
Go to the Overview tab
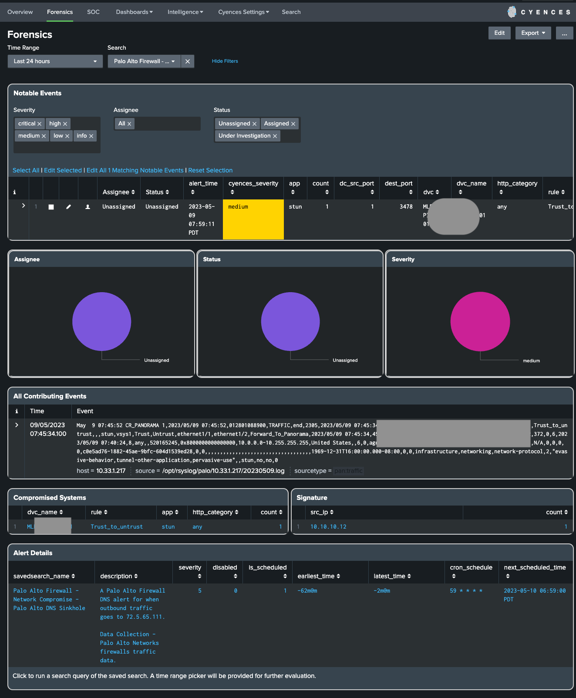click(x=20, y=12)
